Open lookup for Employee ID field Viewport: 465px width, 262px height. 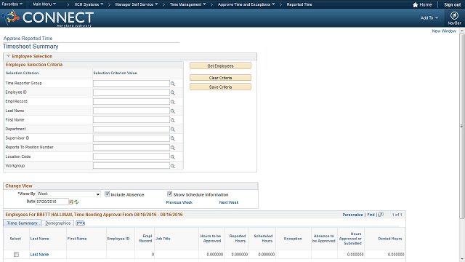[173, 93]
